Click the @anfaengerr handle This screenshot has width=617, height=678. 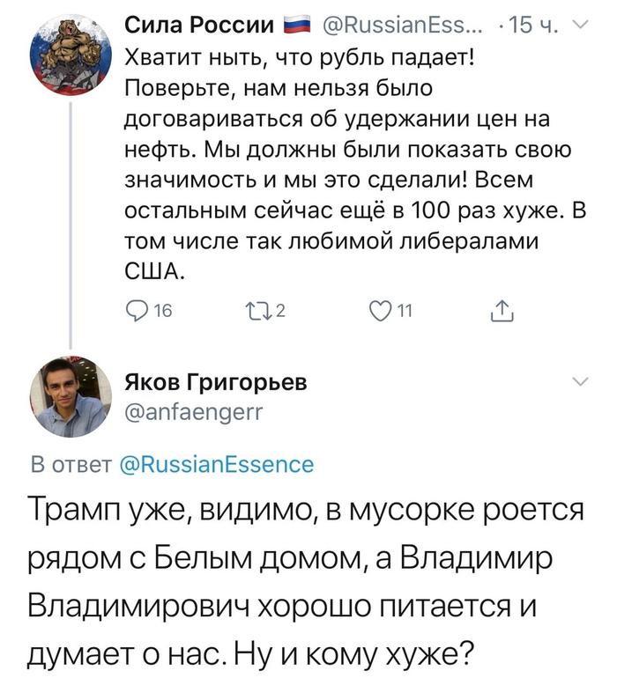[x=195, y=410]
